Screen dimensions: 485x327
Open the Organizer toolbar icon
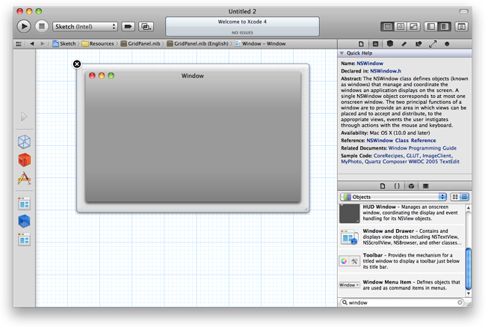coord(146,27)
